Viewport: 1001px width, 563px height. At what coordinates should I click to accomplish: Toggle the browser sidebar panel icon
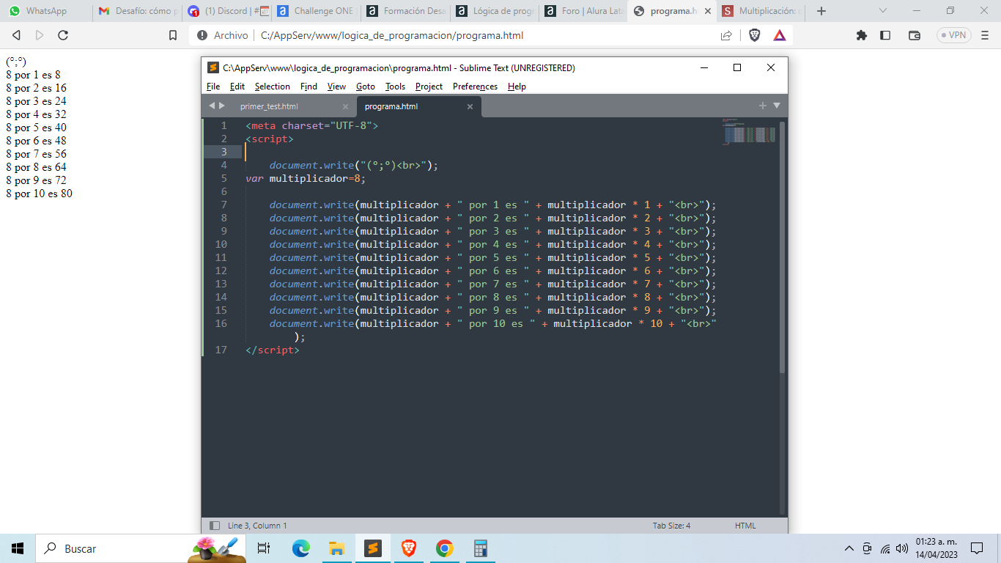point(885,35)
